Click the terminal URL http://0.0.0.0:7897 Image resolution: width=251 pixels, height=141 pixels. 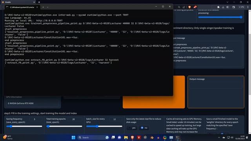49,21
